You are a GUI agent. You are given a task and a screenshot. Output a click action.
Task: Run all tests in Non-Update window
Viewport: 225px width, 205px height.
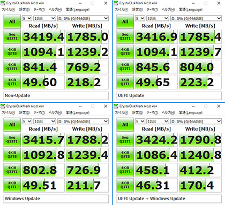[x=12, y=22]
